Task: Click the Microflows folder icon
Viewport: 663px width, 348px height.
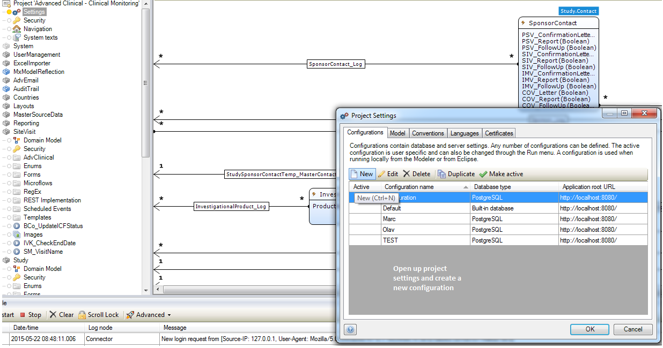Action: point(17,183)
